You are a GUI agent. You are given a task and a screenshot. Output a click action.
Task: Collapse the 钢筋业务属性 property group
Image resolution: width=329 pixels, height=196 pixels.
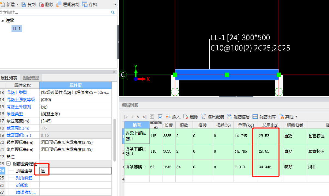(x=8, y=164)
